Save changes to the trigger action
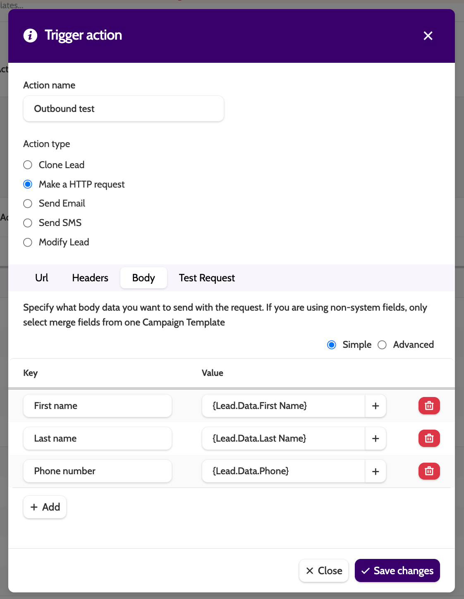 pyautogui.click(x=397, y=570)
